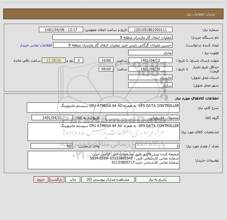The height and width of the screenshot is (220, 227).
Task: Click the حداقل تاریخ اعتبار قیمت label
Action: [x=206, y=69]
